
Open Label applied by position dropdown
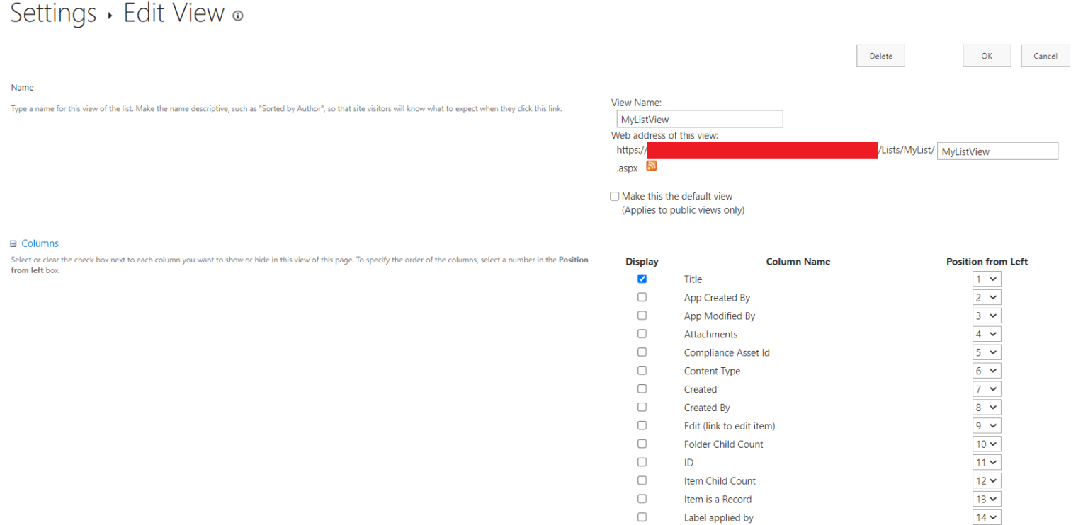coord(987,518)
